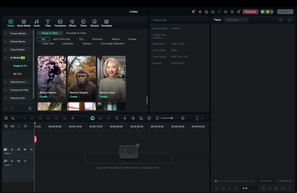Select the Hot category filter

[44, 39]
